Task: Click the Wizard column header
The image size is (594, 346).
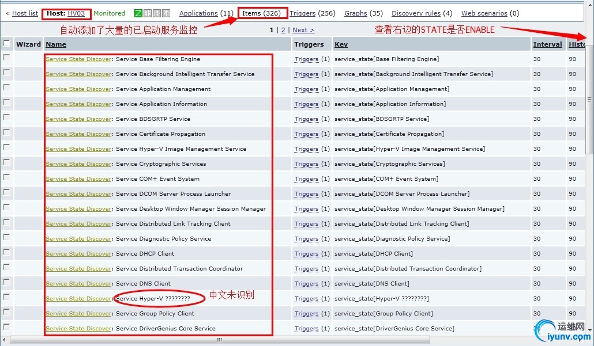Action: [28, 44]
